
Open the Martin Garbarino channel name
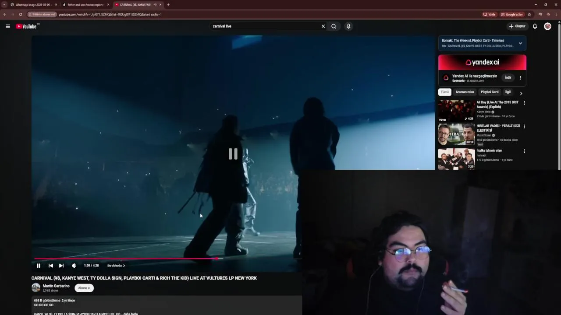pyautogui.click(x=56, y=286)
